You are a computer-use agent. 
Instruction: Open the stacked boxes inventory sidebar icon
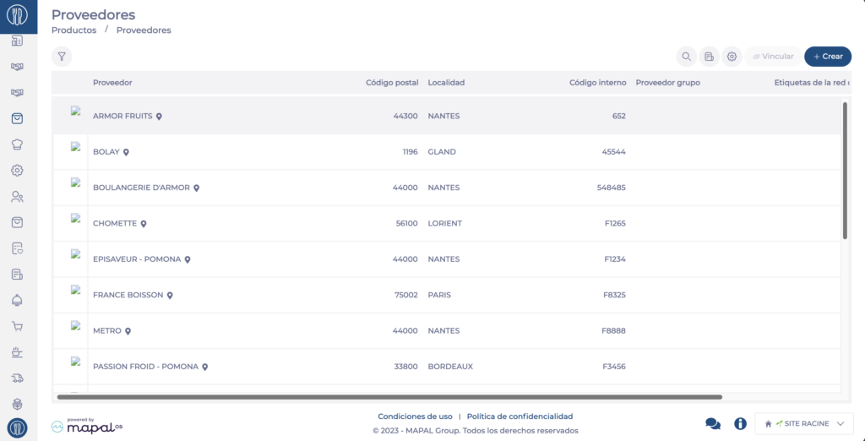click(17, 404)
